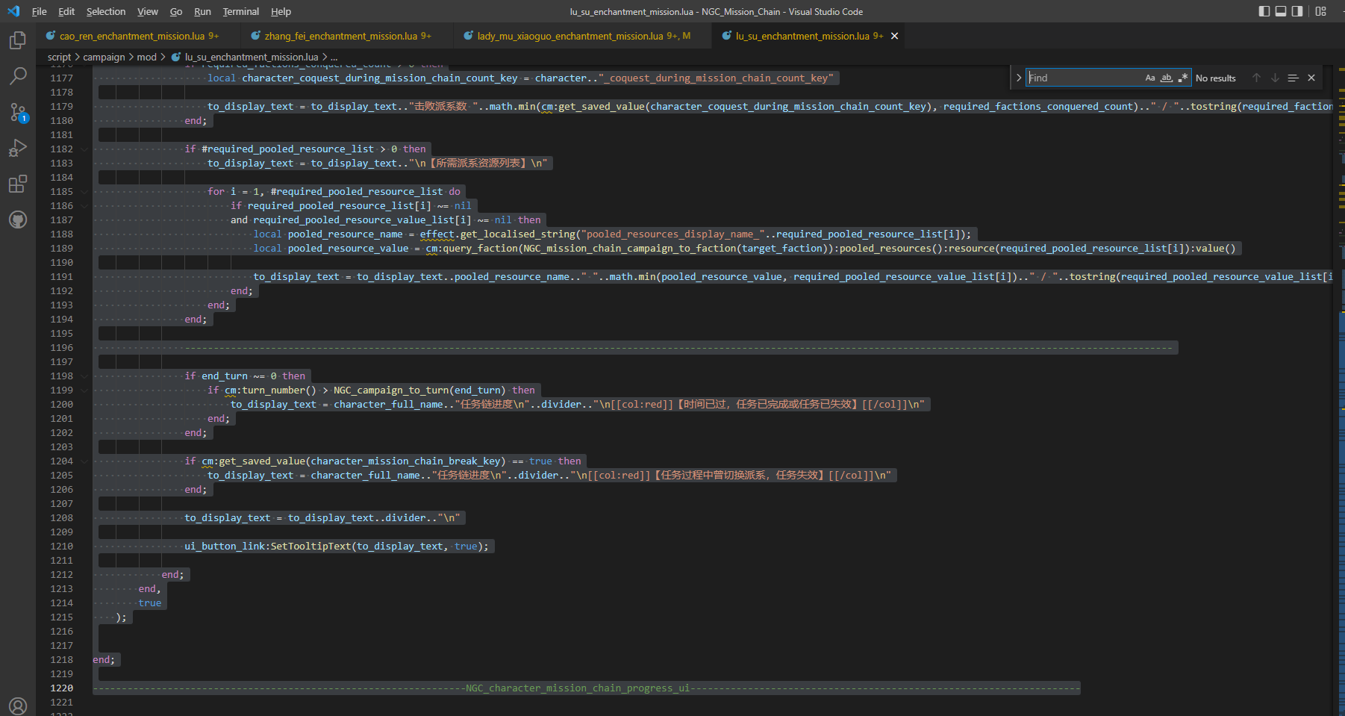Enable Match Whole Word in Find
The height and width of the screenshot is (716, 1345).
[x=1166, y=77]
